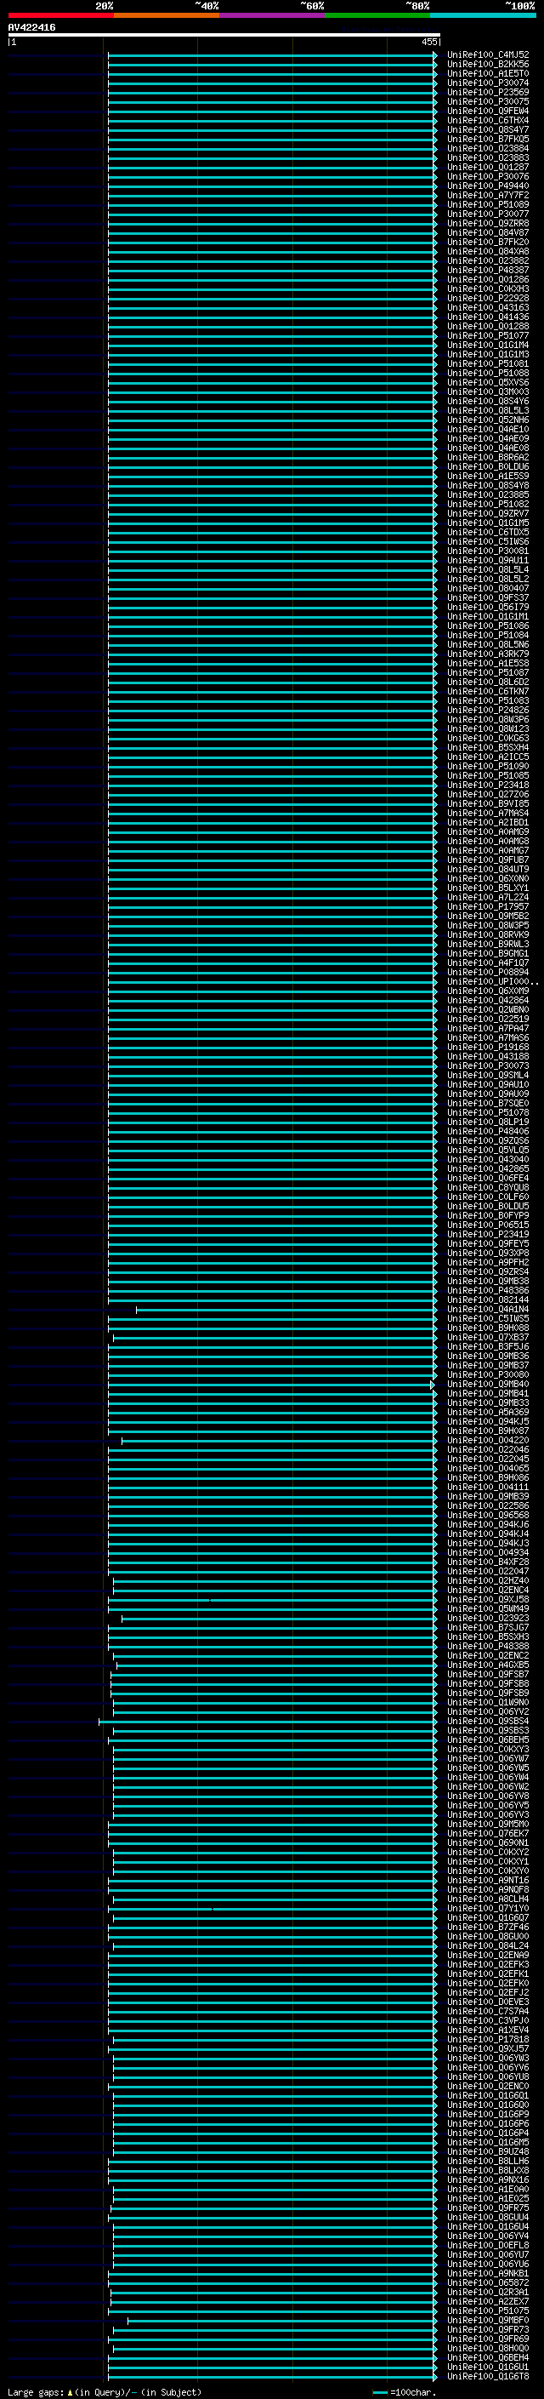This screenshot has width=544, height=2399.
Task: Click the 20% red identity color bar
Action: [60, 15]
